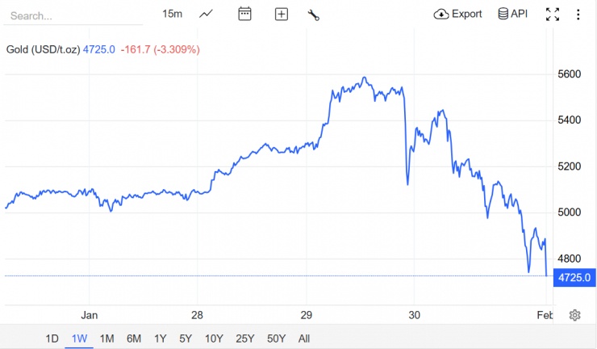Open the 15m interval dropdown
Screen dimensions: 597x349
[x=172, y=14]
